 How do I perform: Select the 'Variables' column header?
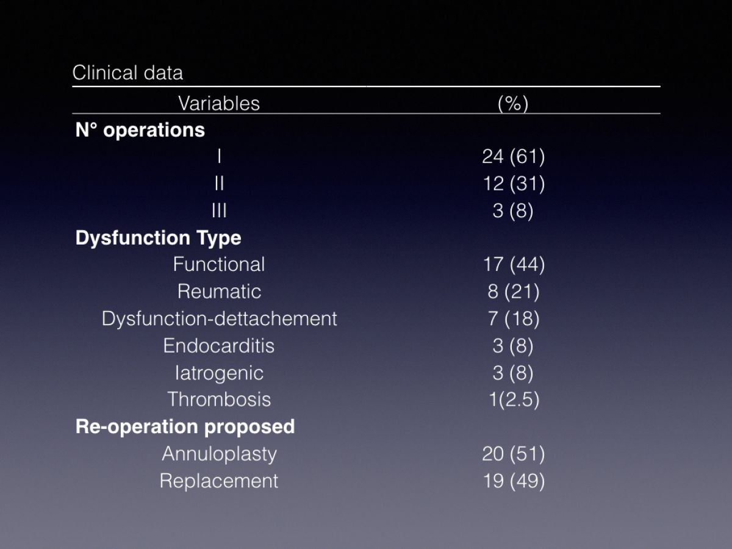[x=219, y=103]
